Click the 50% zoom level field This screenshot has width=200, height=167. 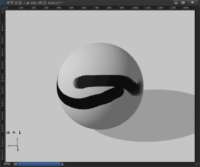point(7,164)
